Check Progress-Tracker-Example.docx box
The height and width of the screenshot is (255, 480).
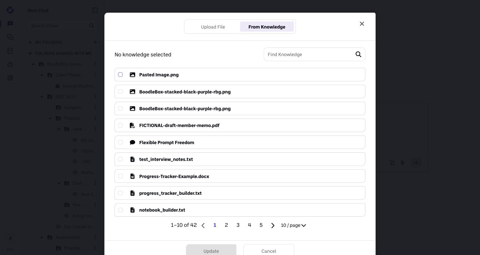pyautogui.click(x=120, y=176)
